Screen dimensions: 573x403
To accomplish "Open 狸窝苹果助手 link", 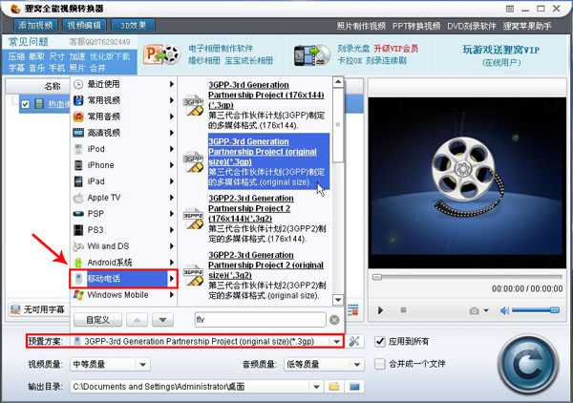I will (527, 26).
